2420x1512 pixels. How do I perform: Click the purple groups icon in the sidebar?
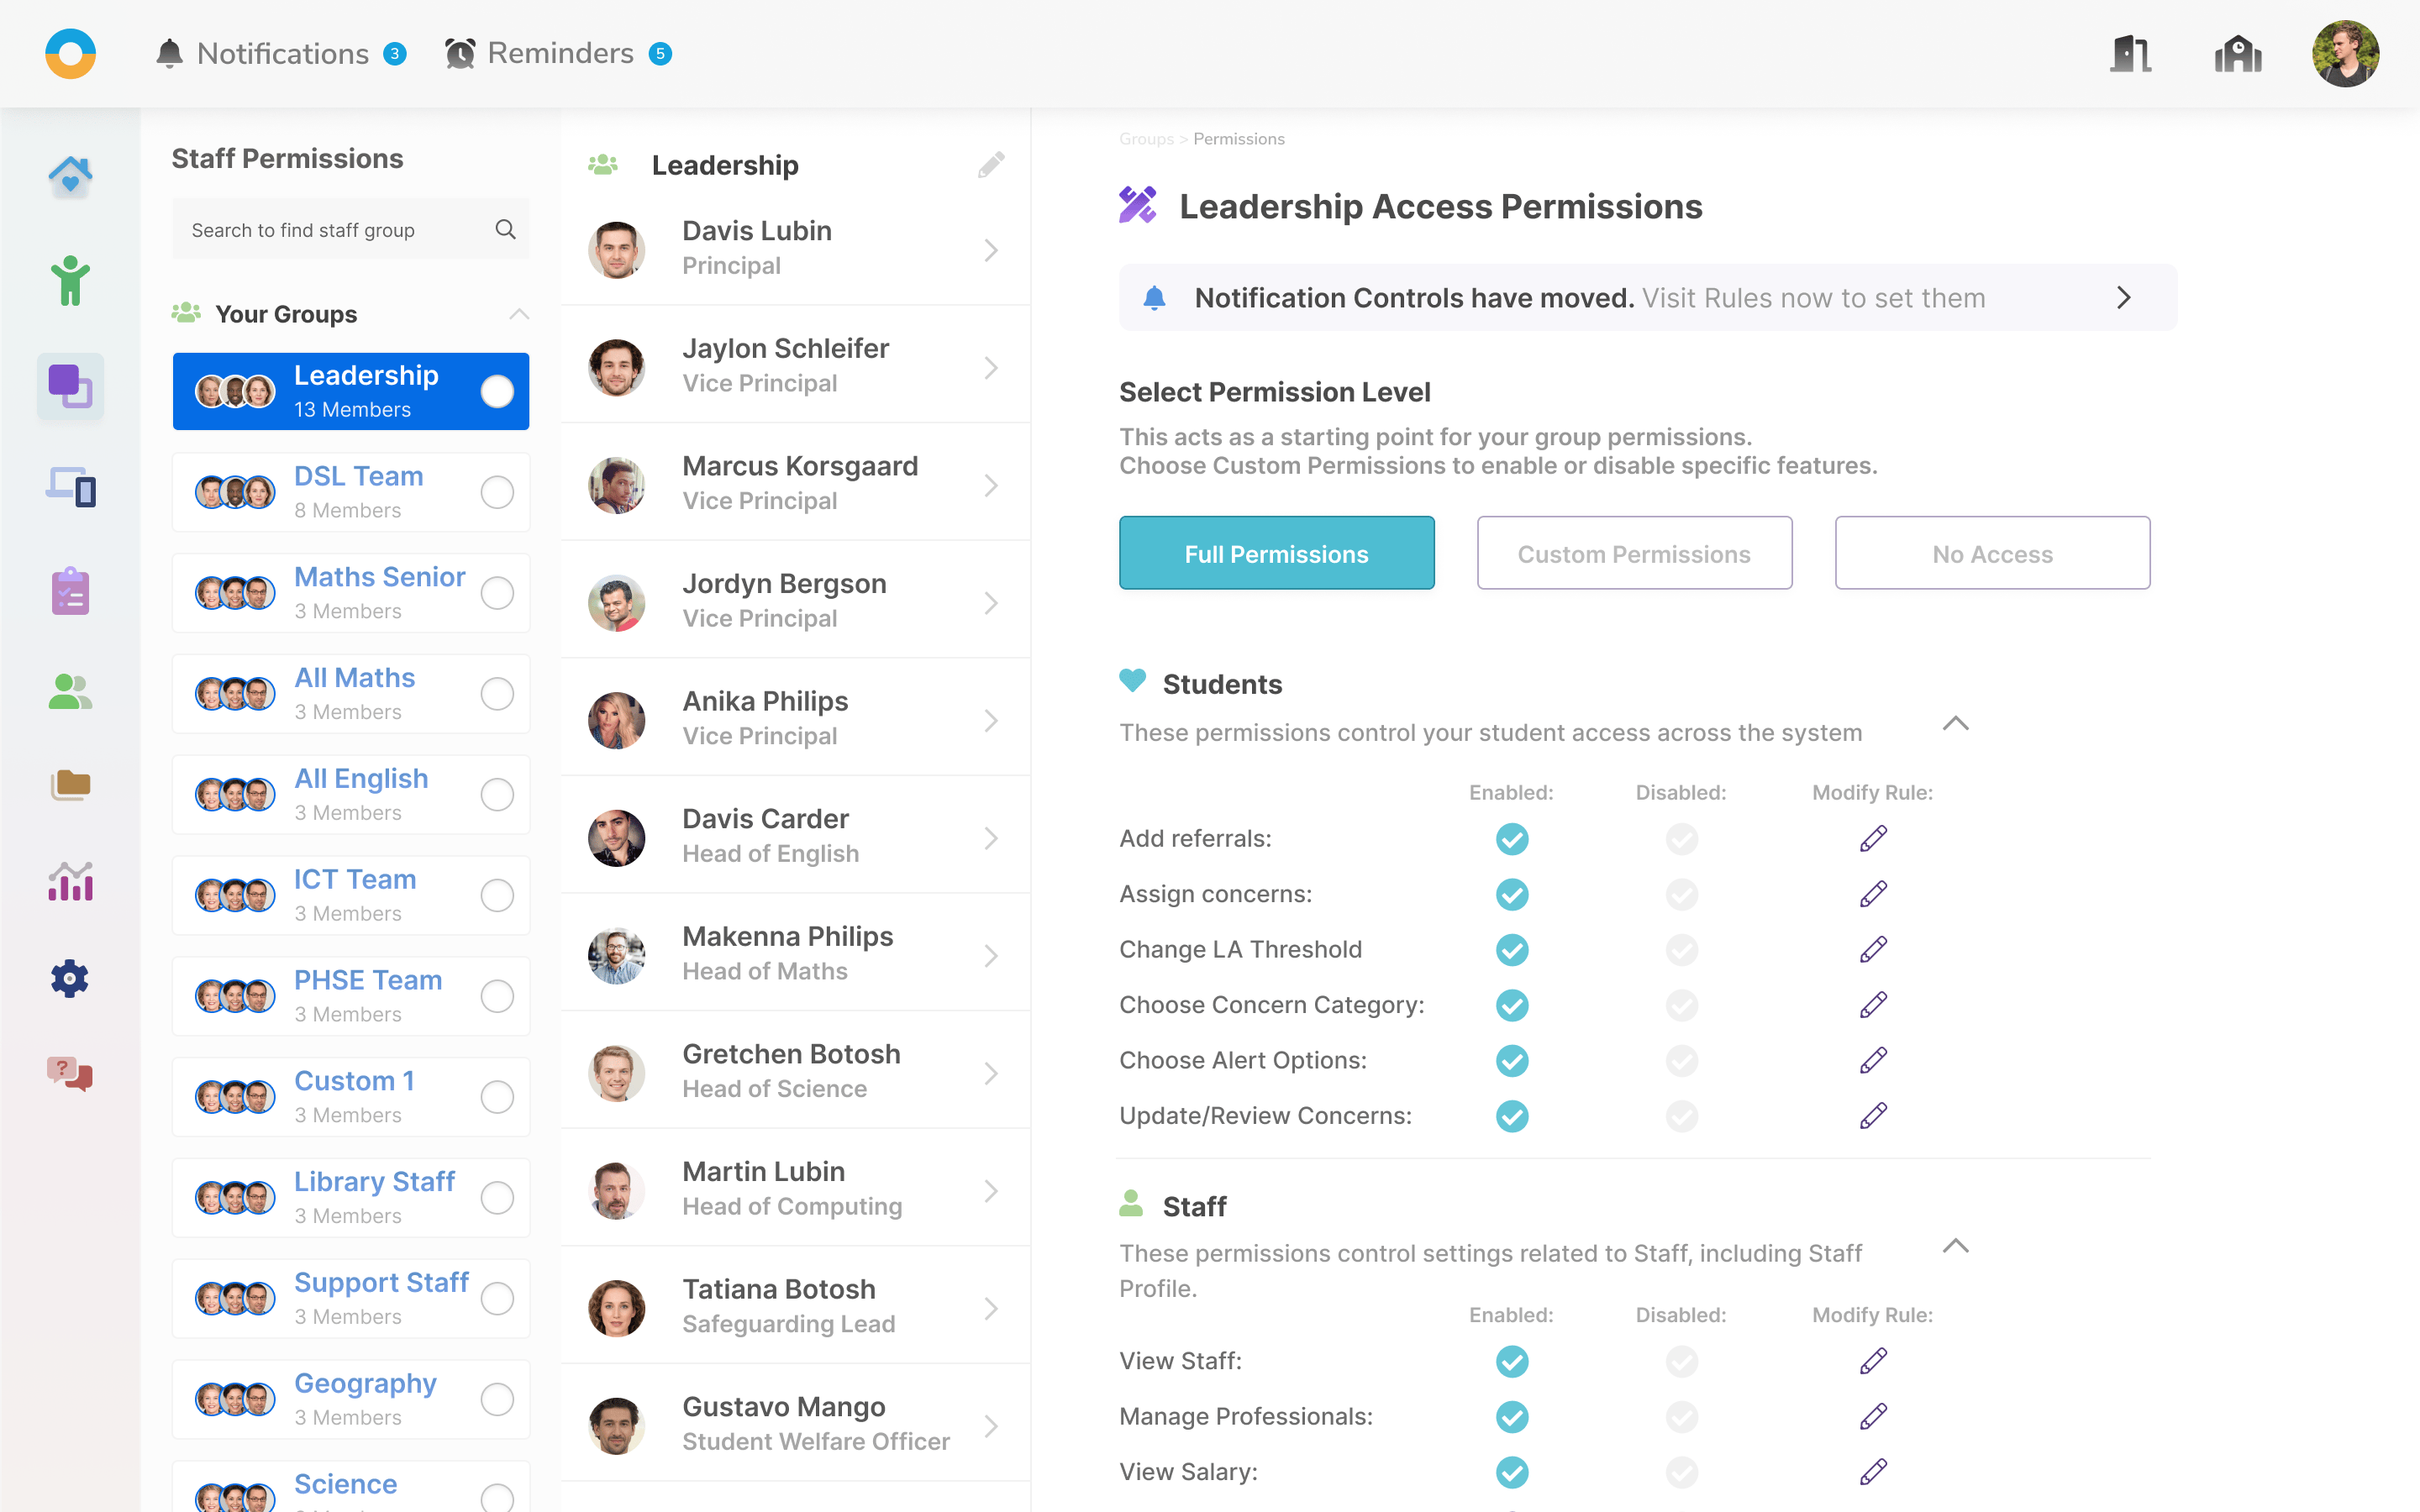tap(69, 387)
